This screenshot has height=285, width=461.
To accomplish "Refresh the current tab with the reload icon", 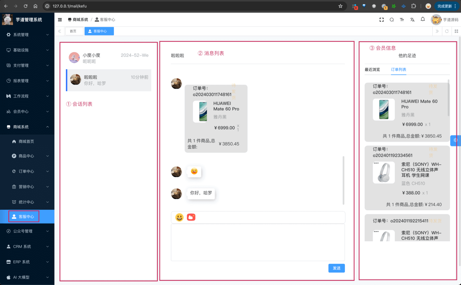I will pyautogui.click(x=447, y=31).
